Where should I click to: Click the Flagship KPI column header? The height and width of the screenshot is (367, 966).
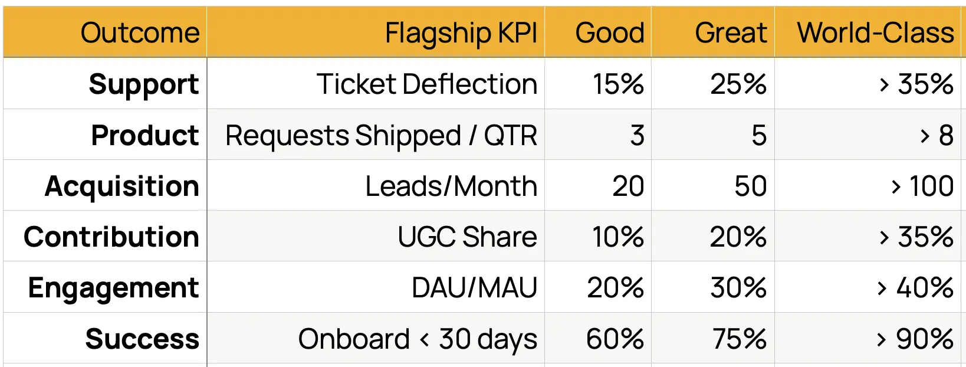376,32
